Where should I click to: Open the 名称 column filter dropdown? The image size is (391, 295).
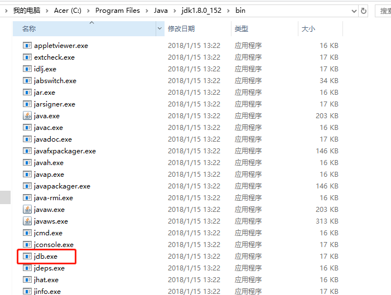(160, 28)
